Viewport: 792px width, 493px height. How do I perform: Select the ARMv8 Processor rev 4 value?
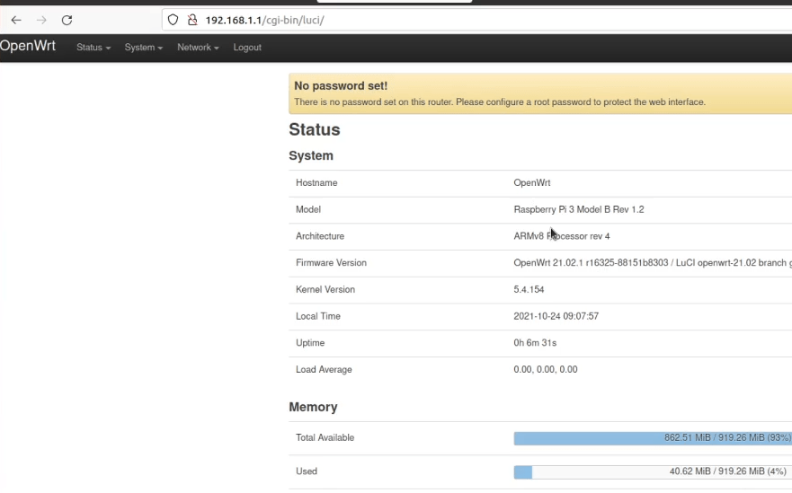click(562, 236)
